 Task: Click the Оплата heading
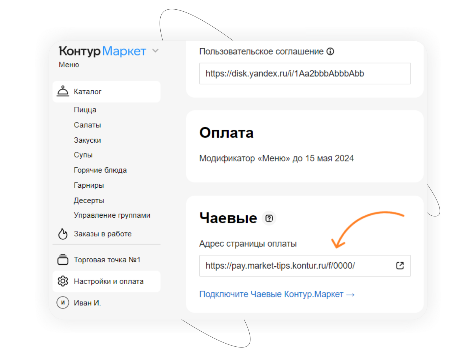[x=226, y=133]
